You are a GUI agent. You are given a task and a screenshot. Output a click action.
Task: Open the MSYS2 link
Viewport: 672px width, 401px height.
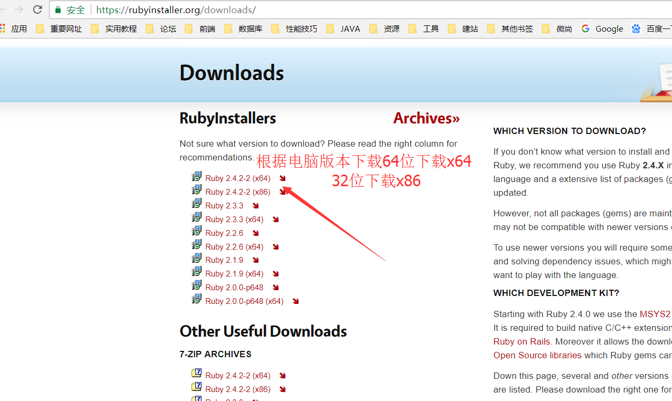(x=655, y=314)
